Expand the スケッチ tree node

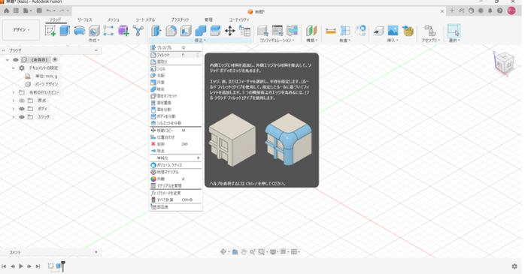click(14, 117)
